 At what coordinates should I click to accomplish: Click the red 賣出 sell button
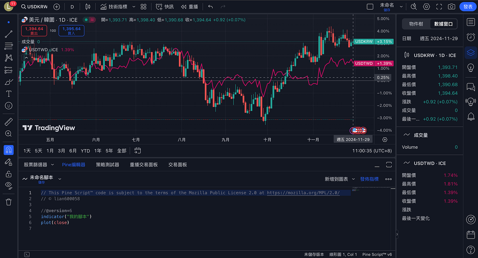[34, 31]
